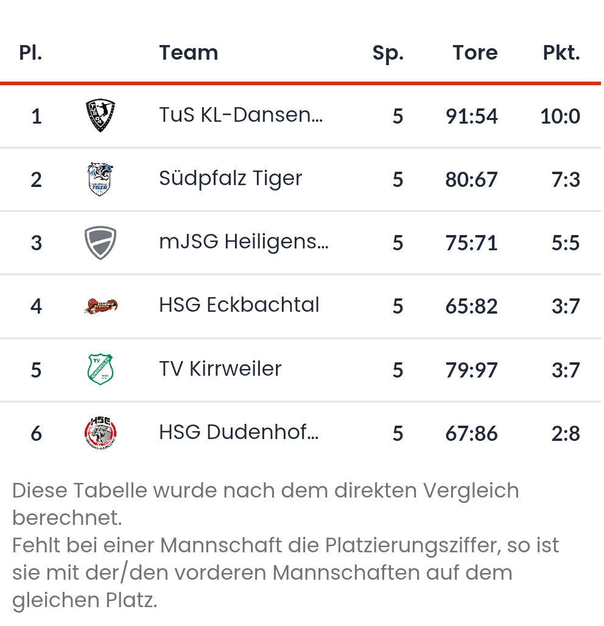Screen dimensions: 604x626
Task: Click the Südpfalz Tiger team crest
Action: coord(100,179)
